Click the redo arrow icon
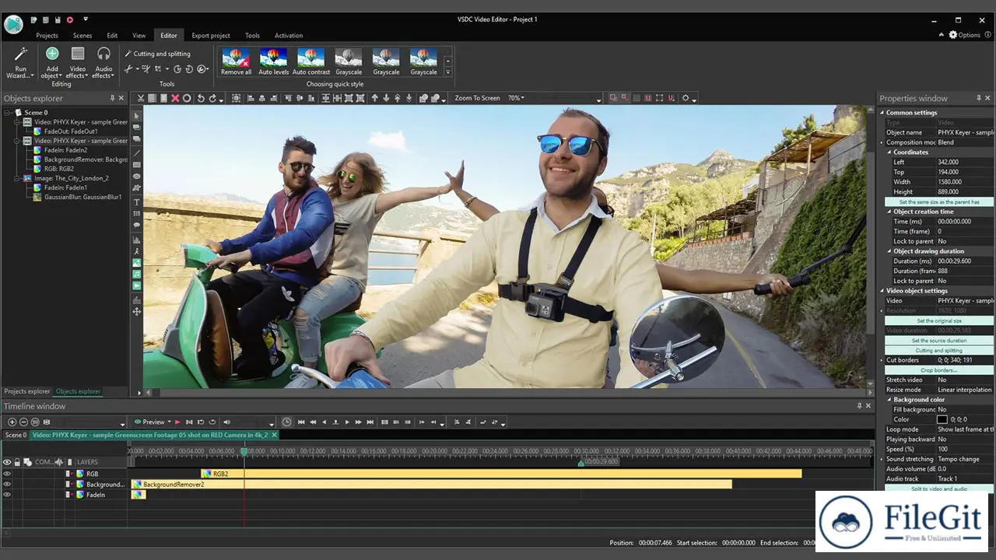996x560 pixels. (x=212, y=98)
